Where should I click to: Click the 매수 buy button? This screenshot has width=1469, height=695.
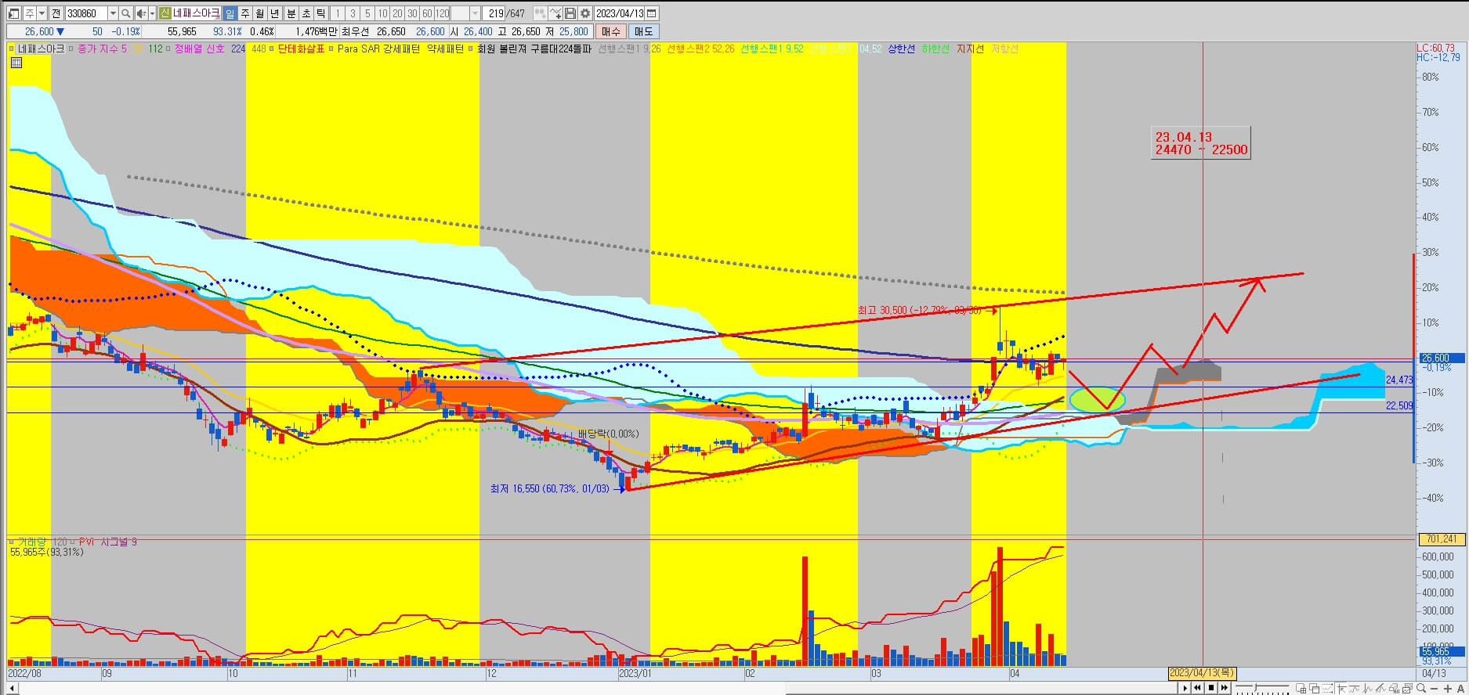610,31
